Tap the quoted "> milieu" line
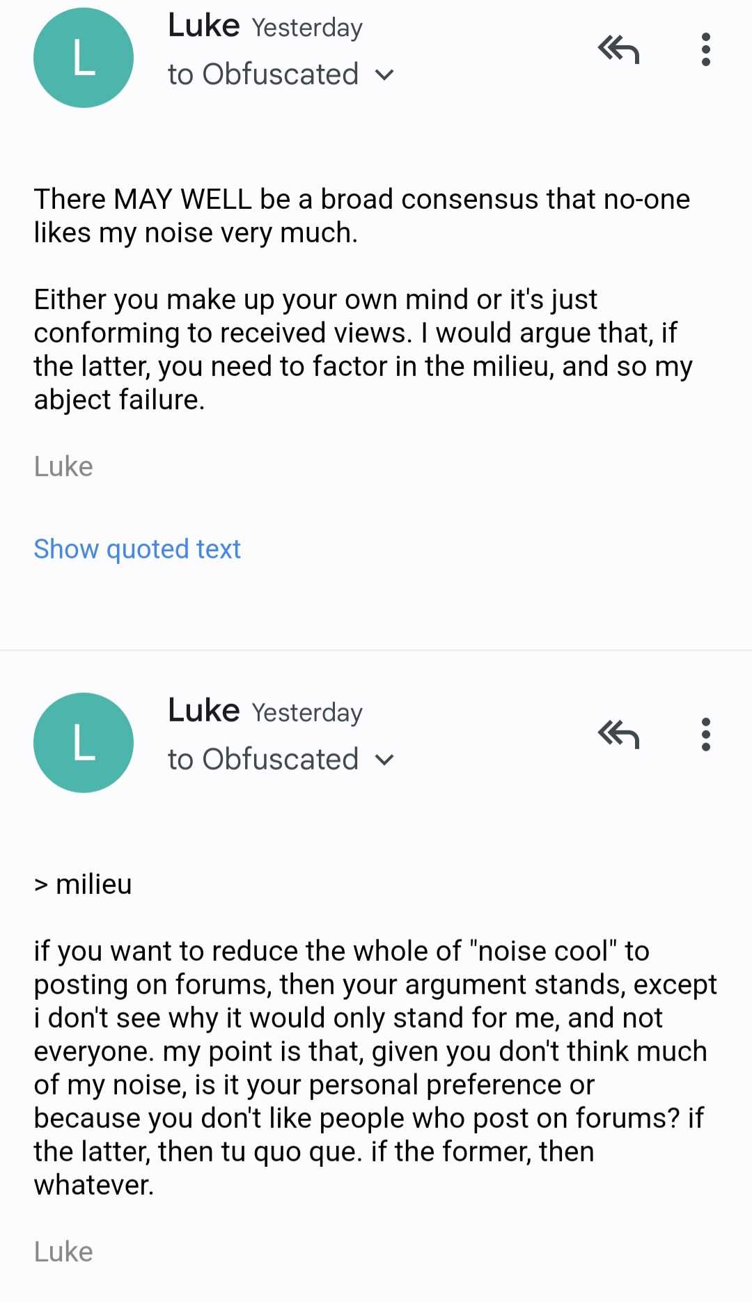The image size is (752, 1302). click(x=83, y=884)
